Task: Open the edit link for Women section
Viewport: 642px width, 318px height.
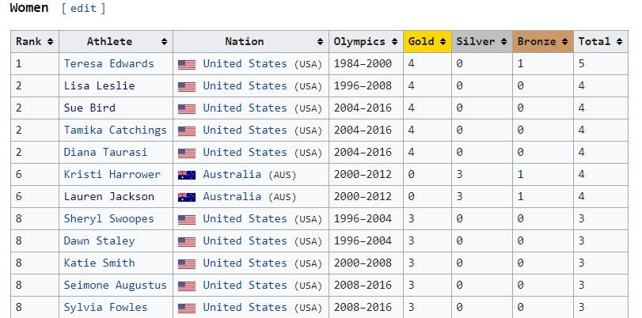Action: 83,9
